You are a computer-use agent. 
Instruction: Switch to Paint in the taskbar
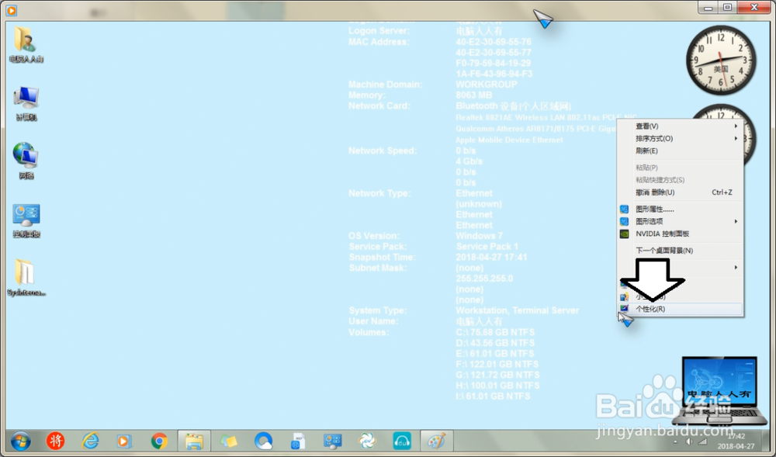(x=436, y=441)
